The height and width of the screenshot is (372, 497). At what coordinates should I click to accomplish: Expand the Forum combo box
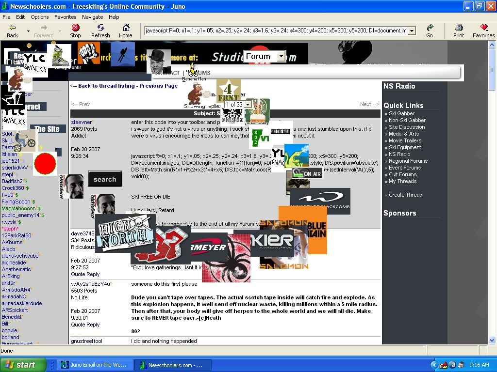click(x=282, y=56)
